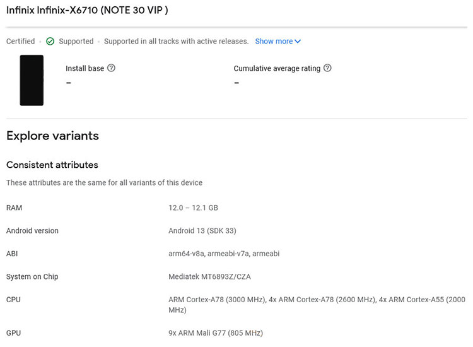The height and width of the screenshot is (347, 473).
Task: Select the black phone device thumbnail
Action: click(32, 80)
